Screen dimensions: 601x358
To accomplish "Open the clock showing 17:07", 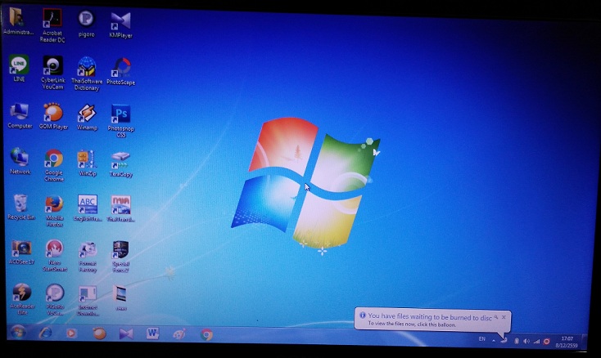I will (567, 342).
